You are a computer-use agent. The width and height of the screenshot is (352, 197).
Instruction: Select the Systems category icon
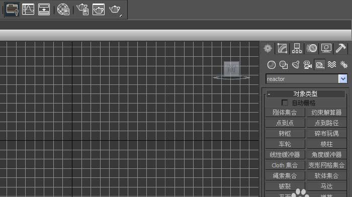343,65
